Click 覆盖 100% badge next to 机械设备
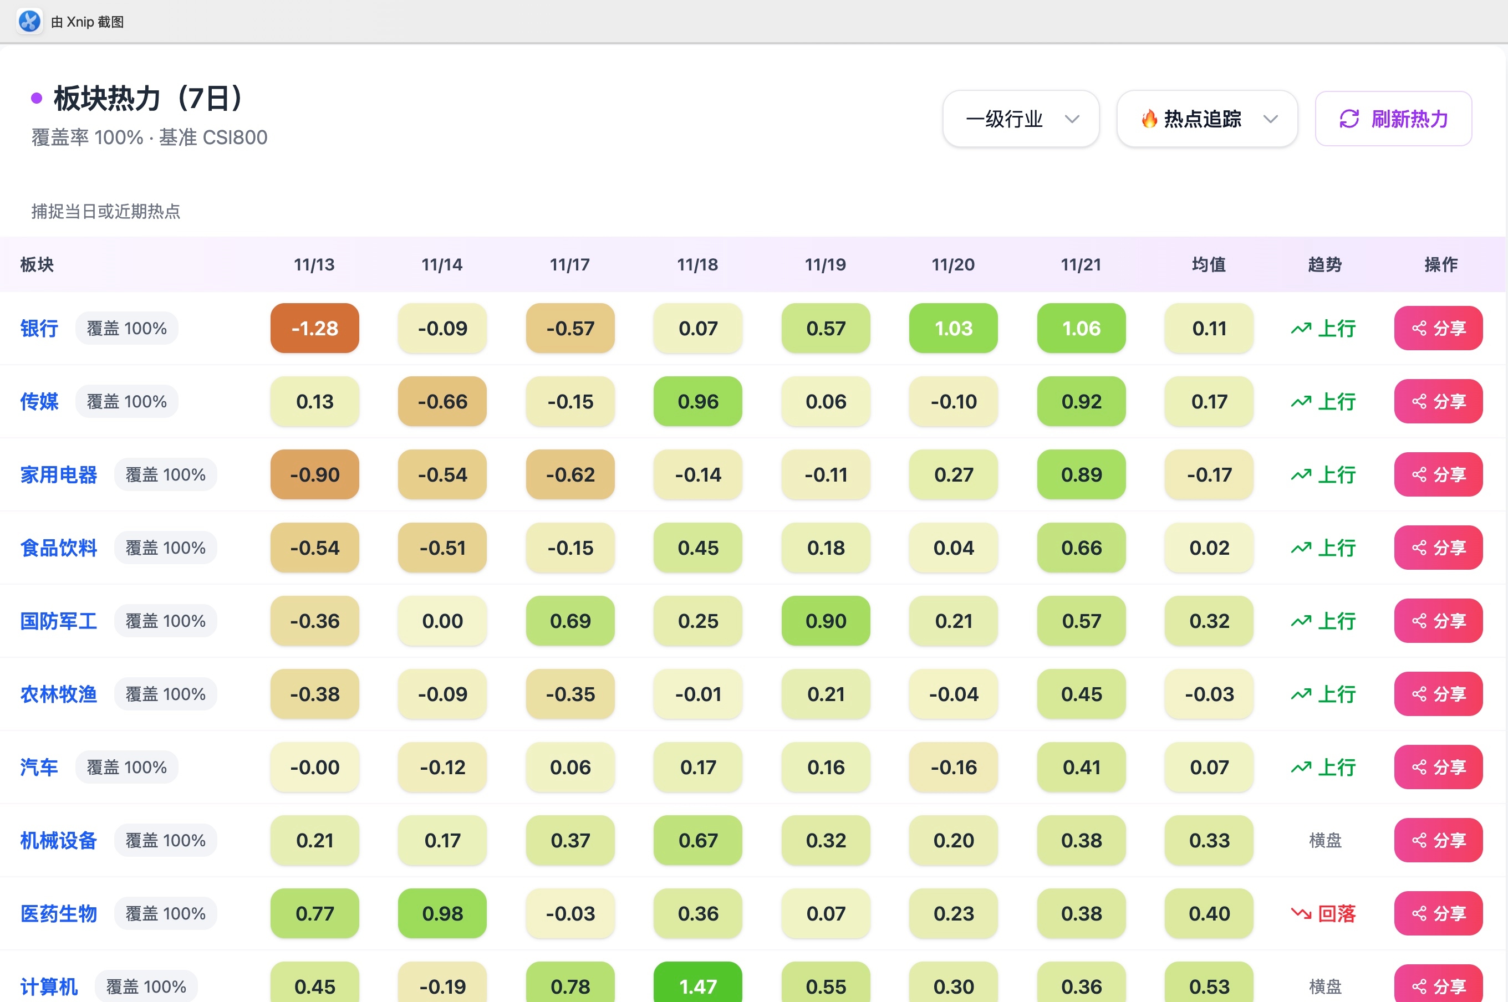This screenshot has height=1002, width=1508. point(166,840)
